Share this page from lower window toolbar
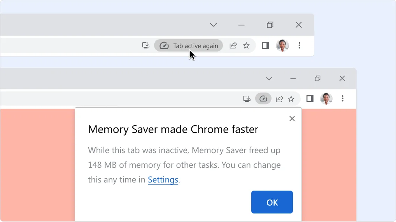 point(279,99)
